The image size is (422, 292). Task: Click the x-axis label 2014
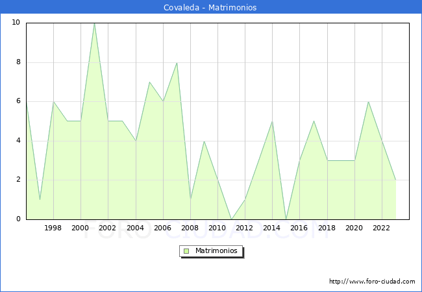[272, 228]
